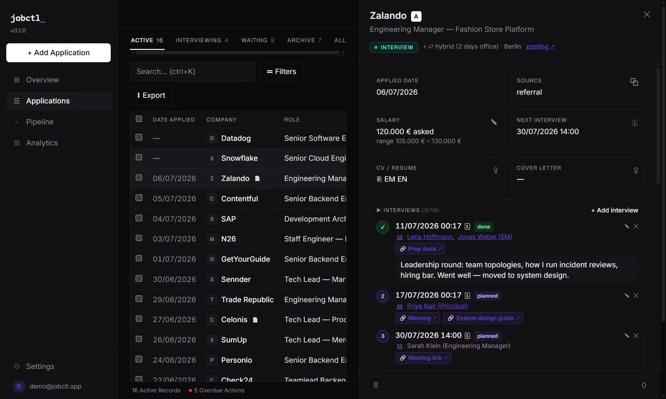Click the calendar icon beside 17/07/2026 interview
Screen dimensions: 666x399
point(467,296)
